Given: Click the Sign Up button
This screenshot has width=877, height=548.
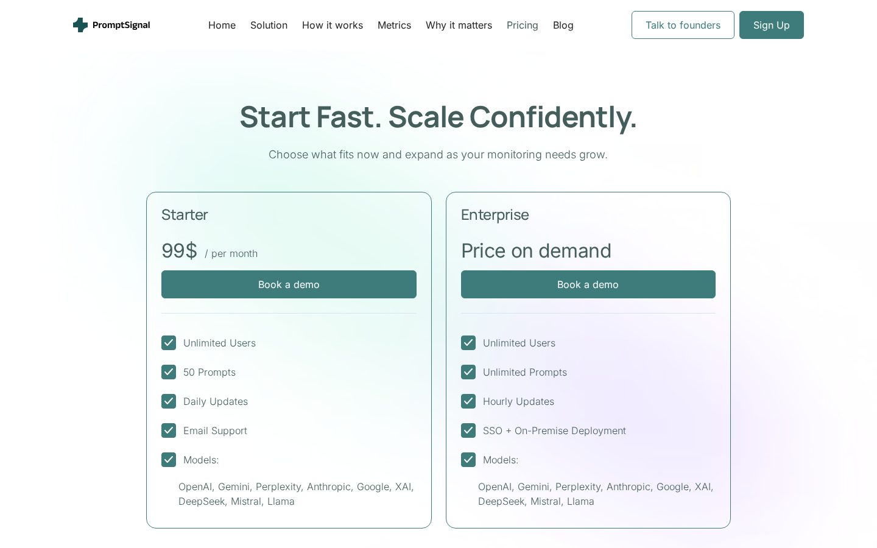Looking at the screenshot, I should 772,25.
